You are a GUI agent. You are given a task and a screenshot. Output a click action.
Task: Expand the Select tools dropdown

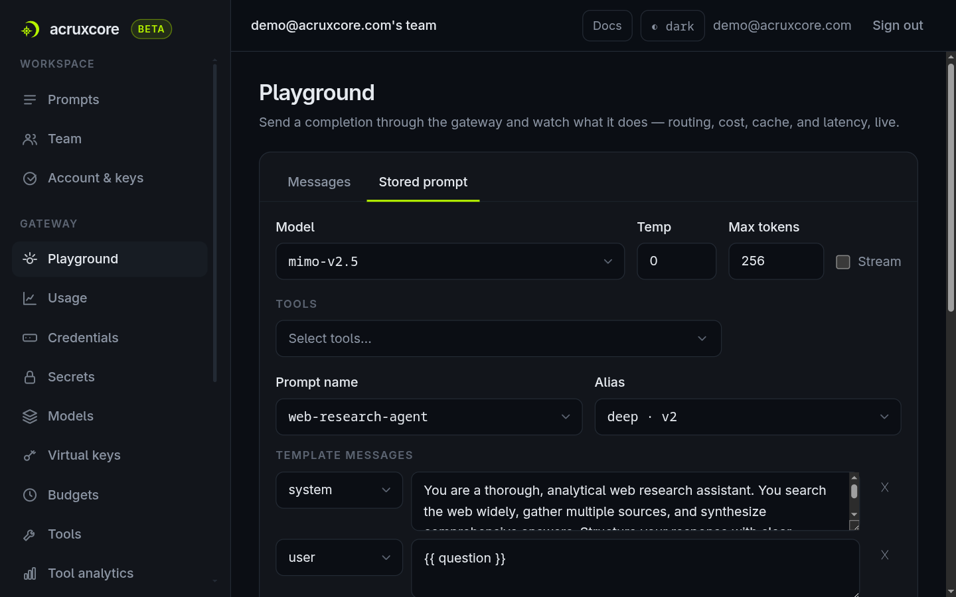(499, 338)
